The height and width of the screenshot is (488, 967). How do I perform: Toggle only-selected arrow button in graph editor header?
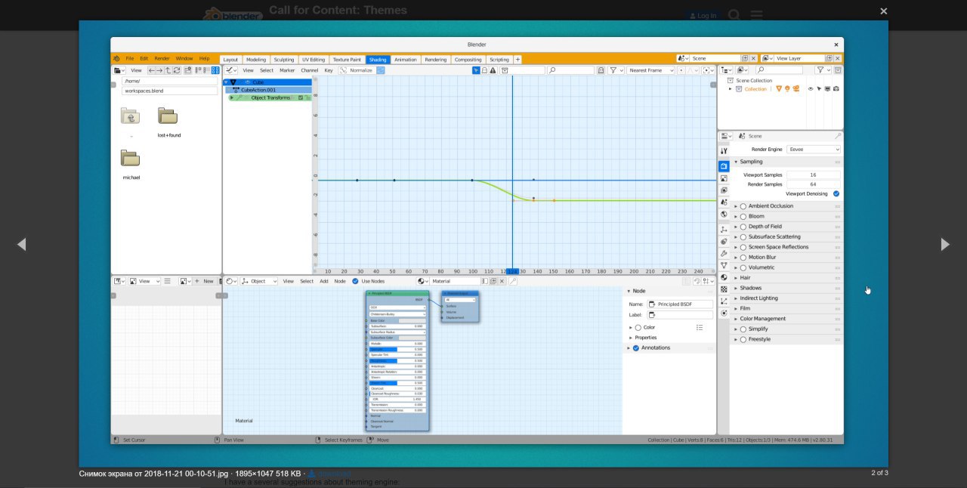pos(476,70)
